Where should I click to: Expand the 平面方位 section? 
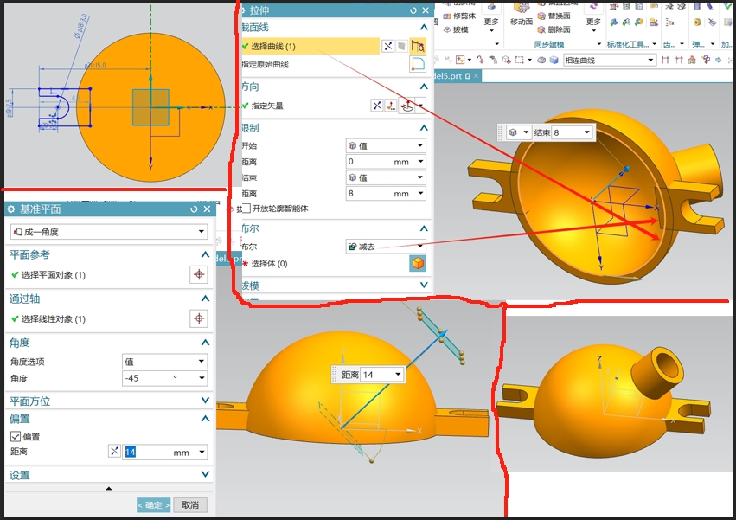point(205,401)
